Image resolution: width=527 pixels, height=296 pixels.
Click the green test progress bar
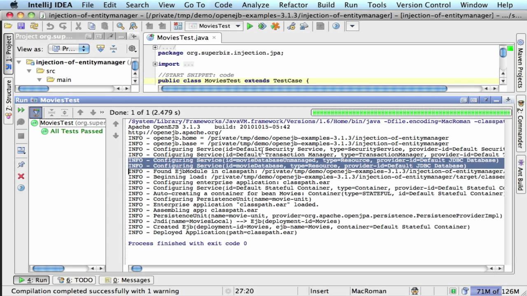[x=410, y=112]
